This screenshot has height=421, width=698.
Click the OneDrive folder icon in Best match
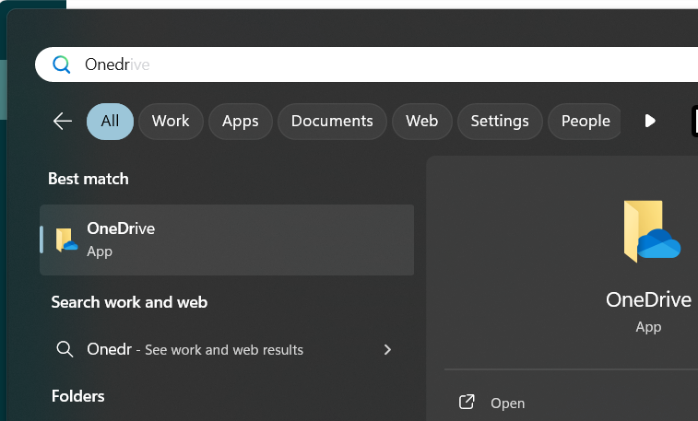66,240
